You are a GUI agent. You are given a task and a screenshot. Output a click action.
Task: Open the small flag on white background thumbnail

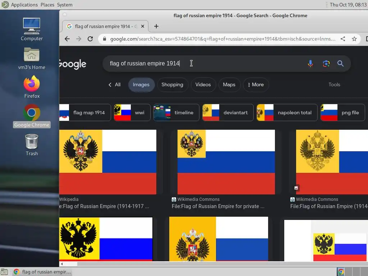coord(326,240)
